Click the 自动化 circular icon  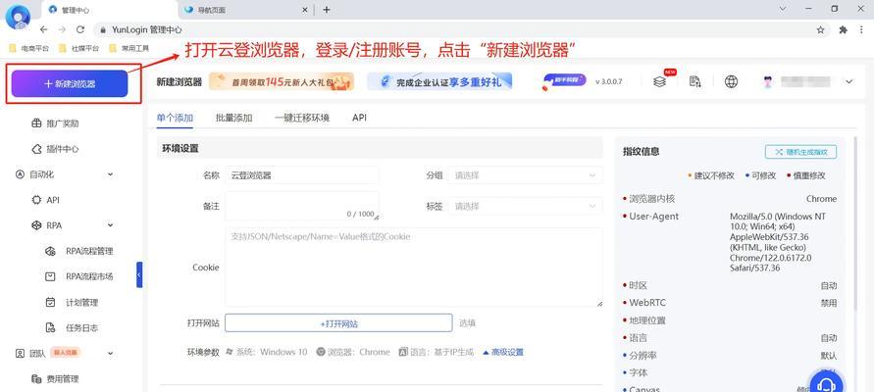click(20, 174)
